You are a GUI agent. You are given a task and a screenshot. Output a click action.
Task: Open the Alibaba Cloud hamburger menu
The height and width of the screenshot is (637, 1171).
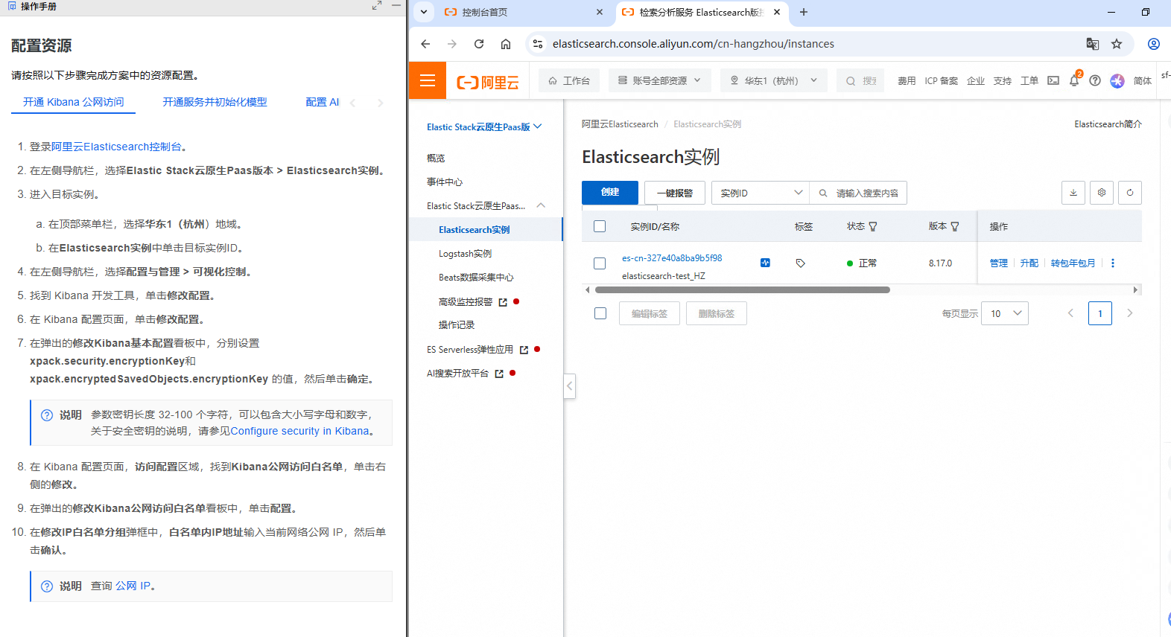click(x=428, y=80)
